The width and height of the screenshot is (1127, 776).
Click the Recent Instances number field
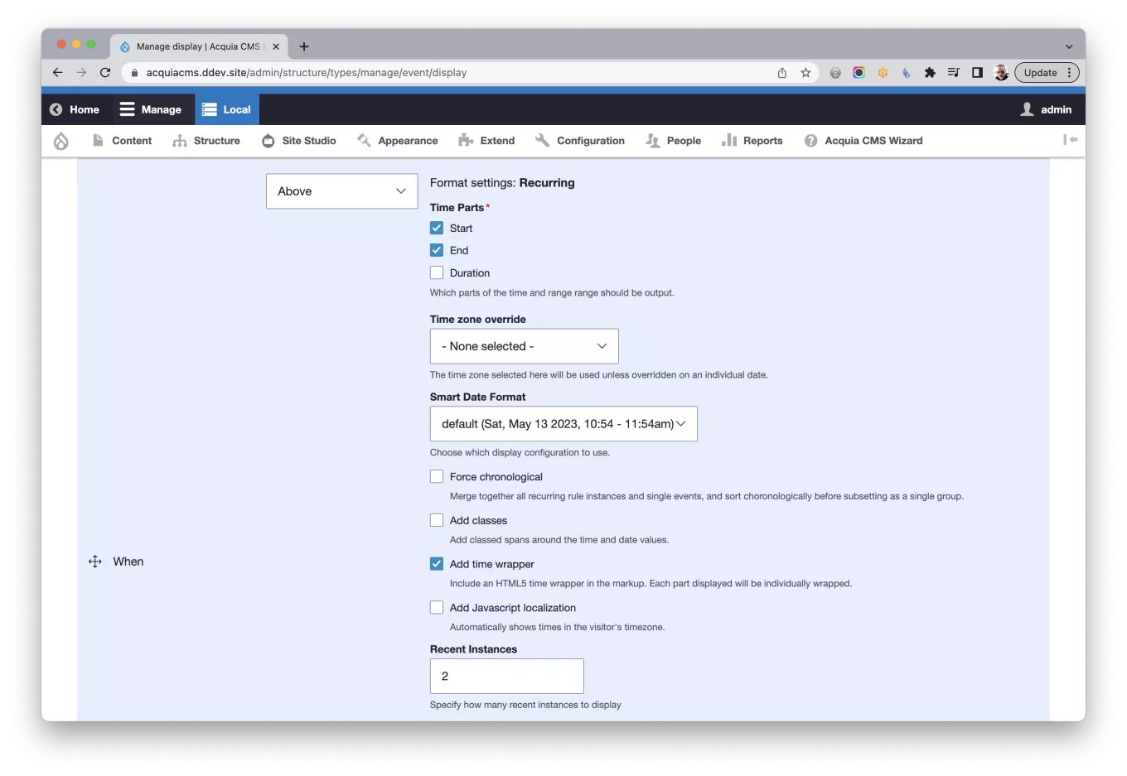pyautogui.click(x=506, y=676)
